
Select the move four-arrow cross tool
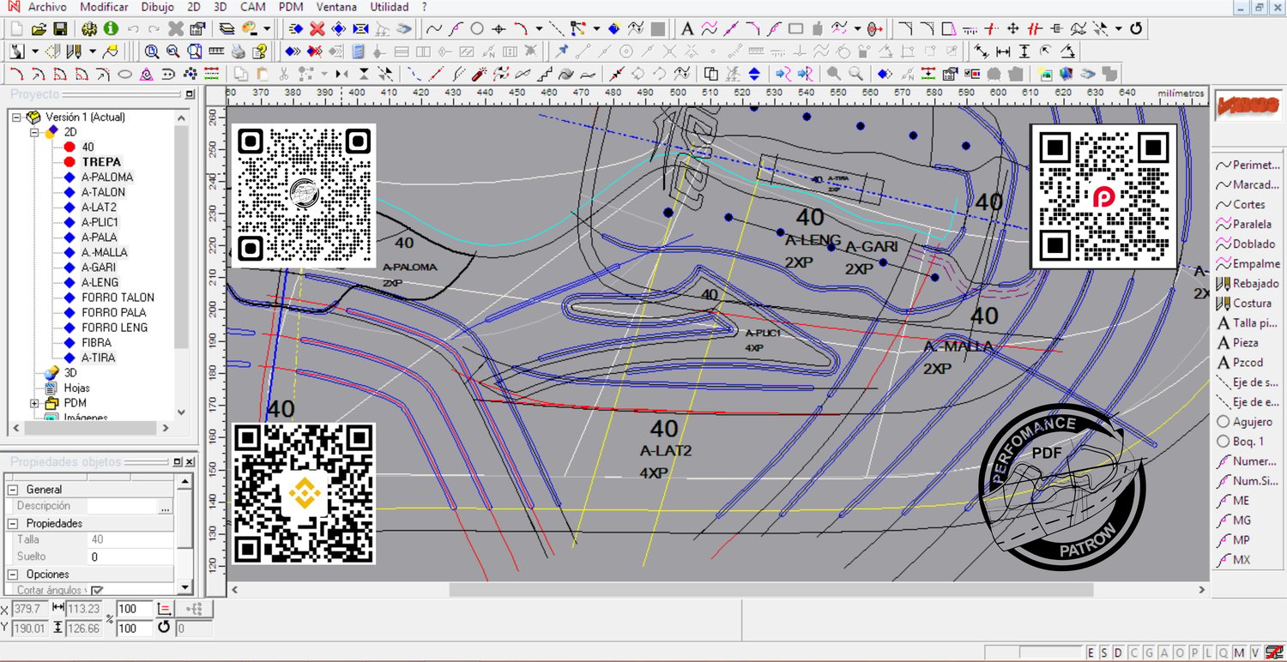(1012, 28)
